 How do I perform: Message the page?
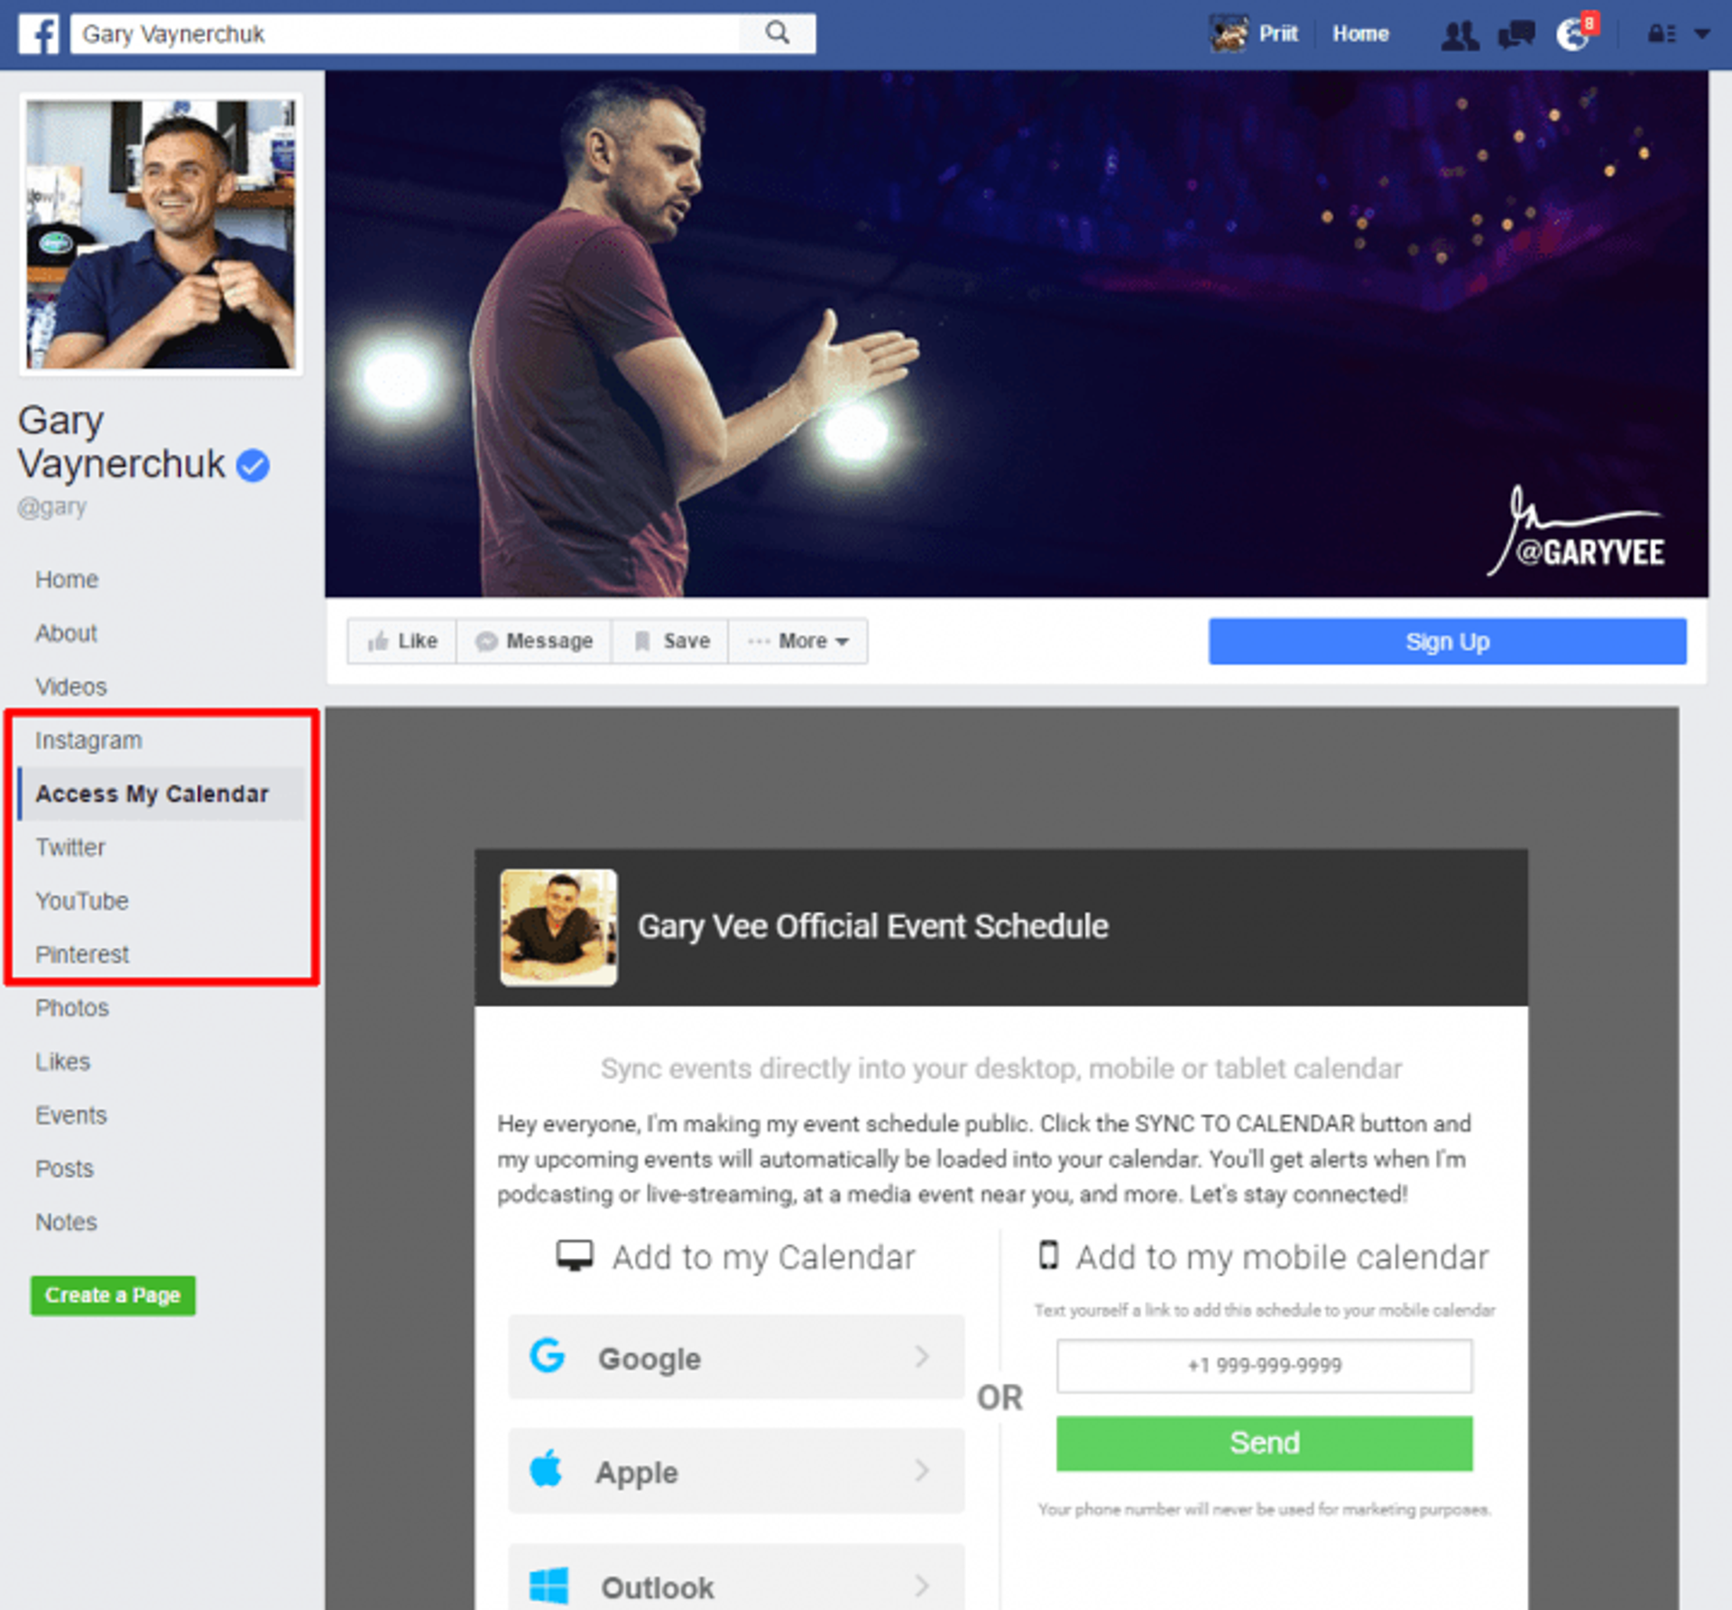(x=534, y=641)
